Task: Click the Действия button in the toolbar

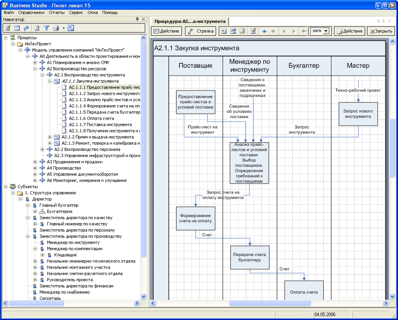Action: 349,31
